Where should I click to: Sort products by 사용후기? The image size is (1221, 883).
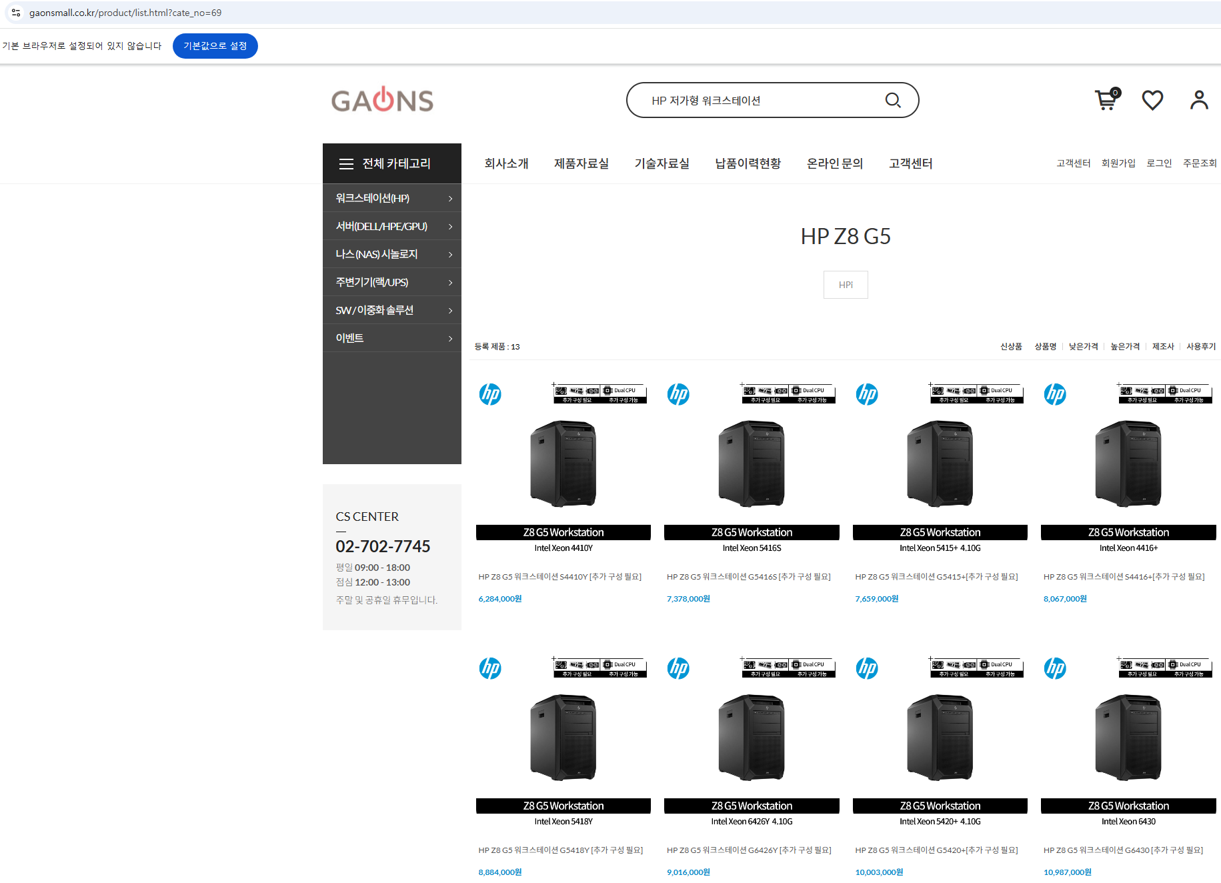[1201, 347]
